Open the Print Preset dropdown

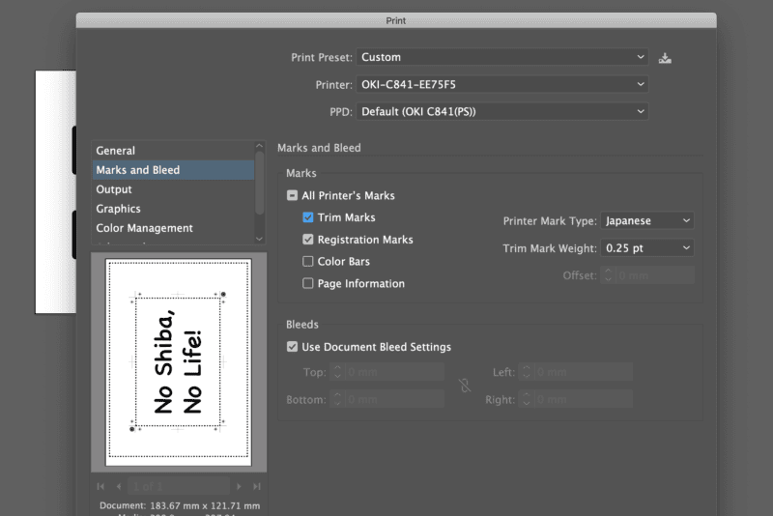(x=501, y=57)
